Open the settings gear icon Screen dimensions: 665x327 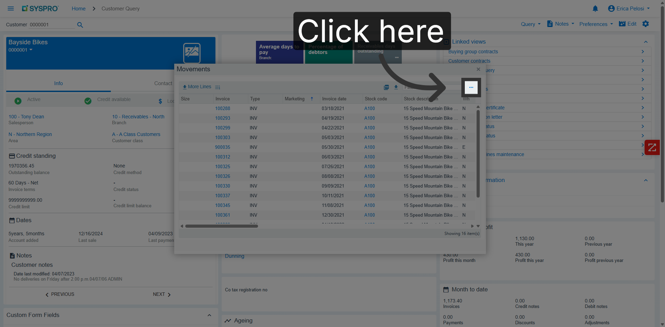click(645, 24)
